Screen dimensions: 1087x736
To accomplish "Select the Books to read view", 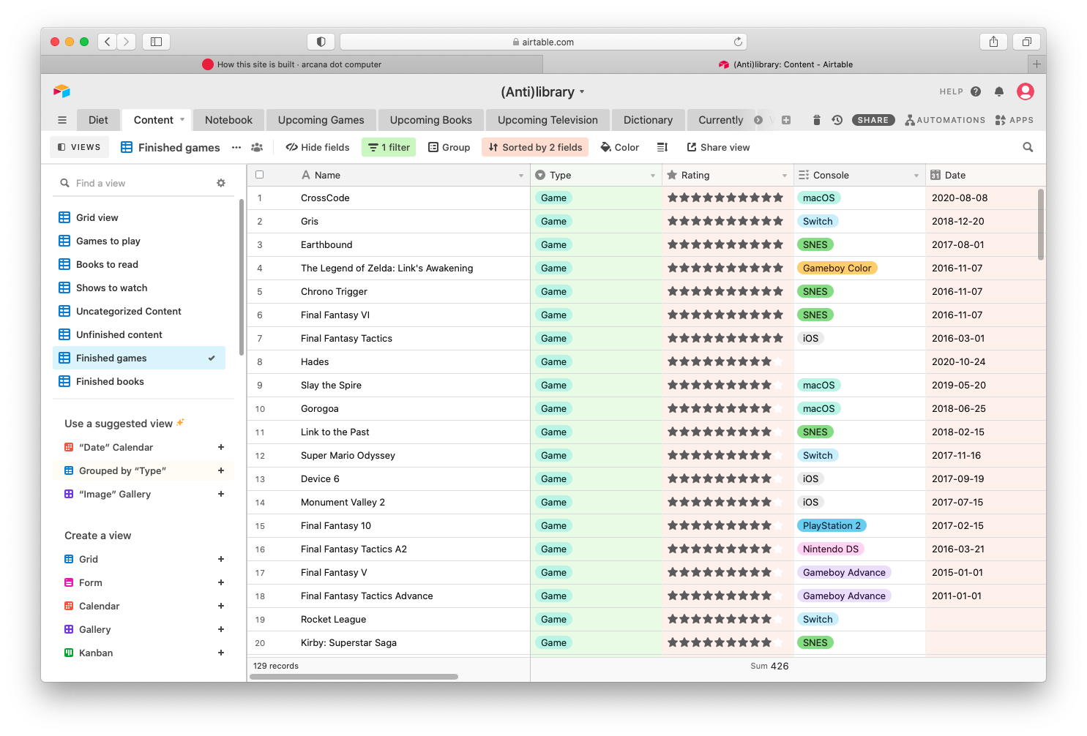I will point(139,264).
